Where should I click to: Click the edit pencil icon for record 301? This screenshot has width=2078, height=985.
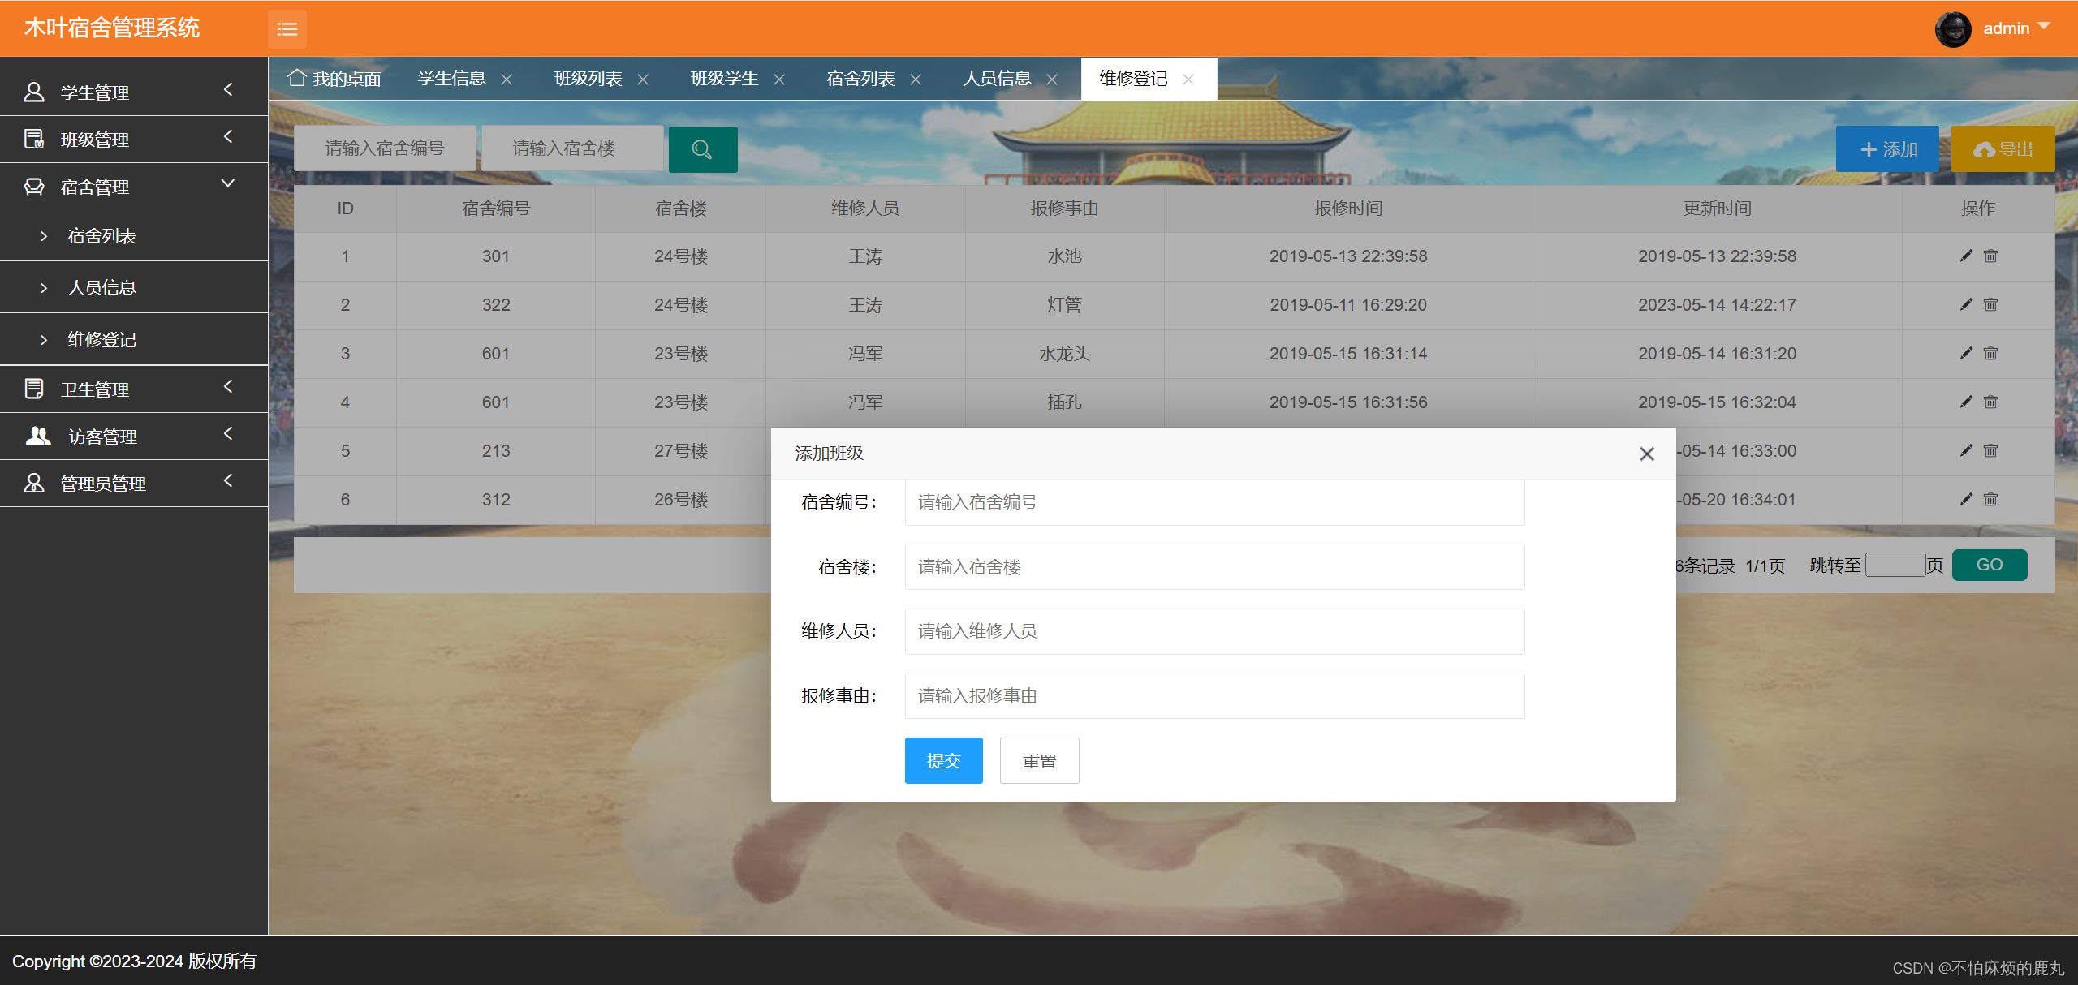pos(1965,256)
